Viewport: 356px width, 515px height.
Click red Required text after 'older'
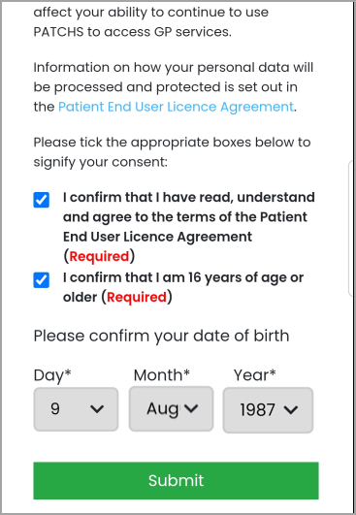[137, 297]
